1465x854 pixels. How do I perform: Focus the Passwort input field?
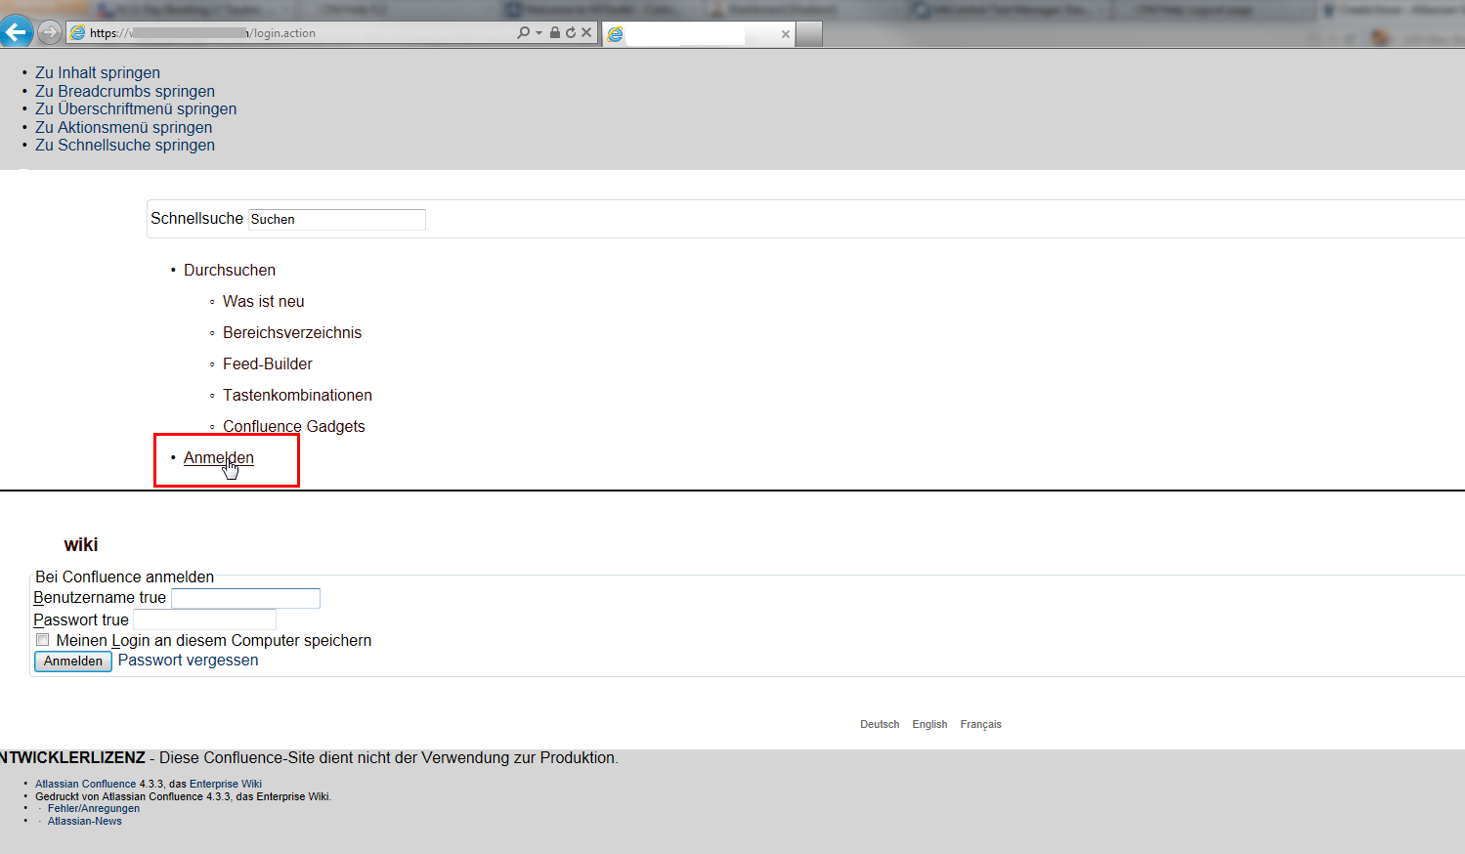[x=204, y=620]
